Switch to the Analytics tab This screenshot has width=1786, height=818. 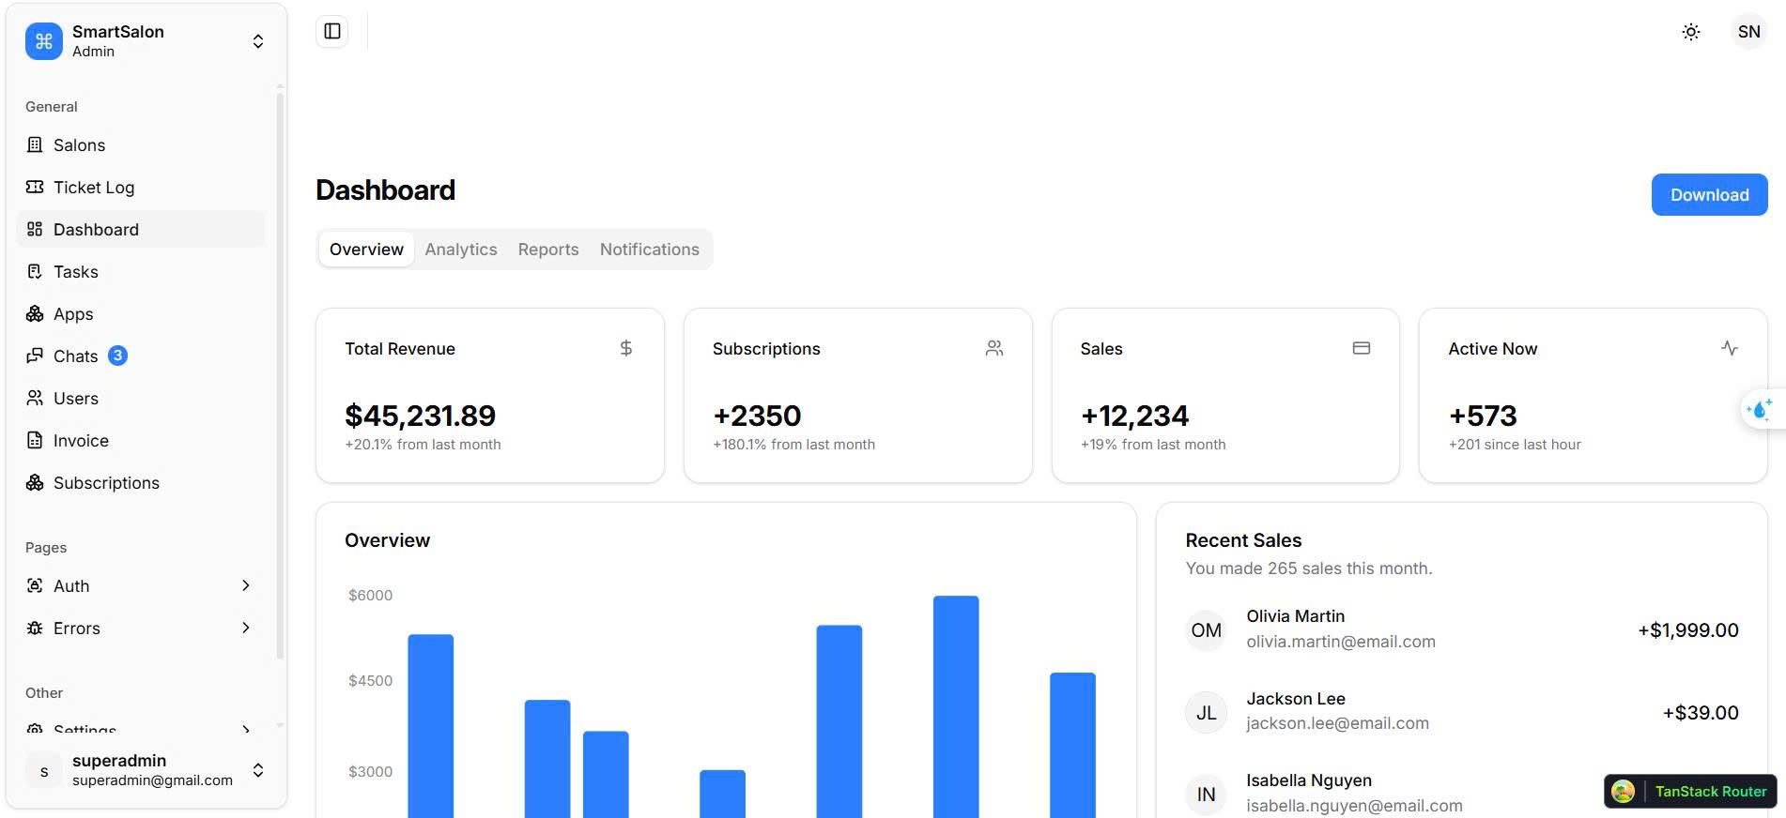pyautogui.click(x=461, y=250)
